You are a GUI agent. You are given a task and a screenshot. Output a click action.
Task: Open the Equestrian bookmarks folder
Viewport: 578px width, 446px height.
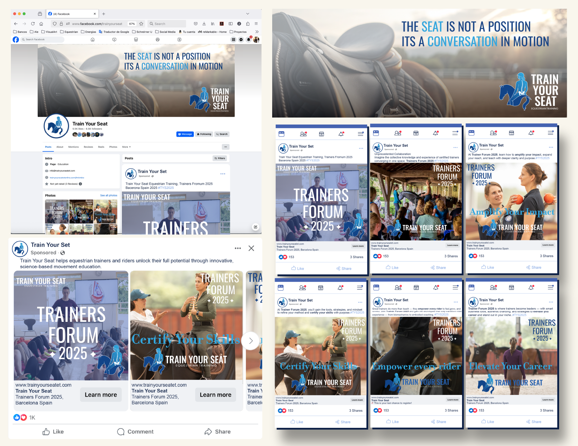pyautogui.click(x=69, y=32)
